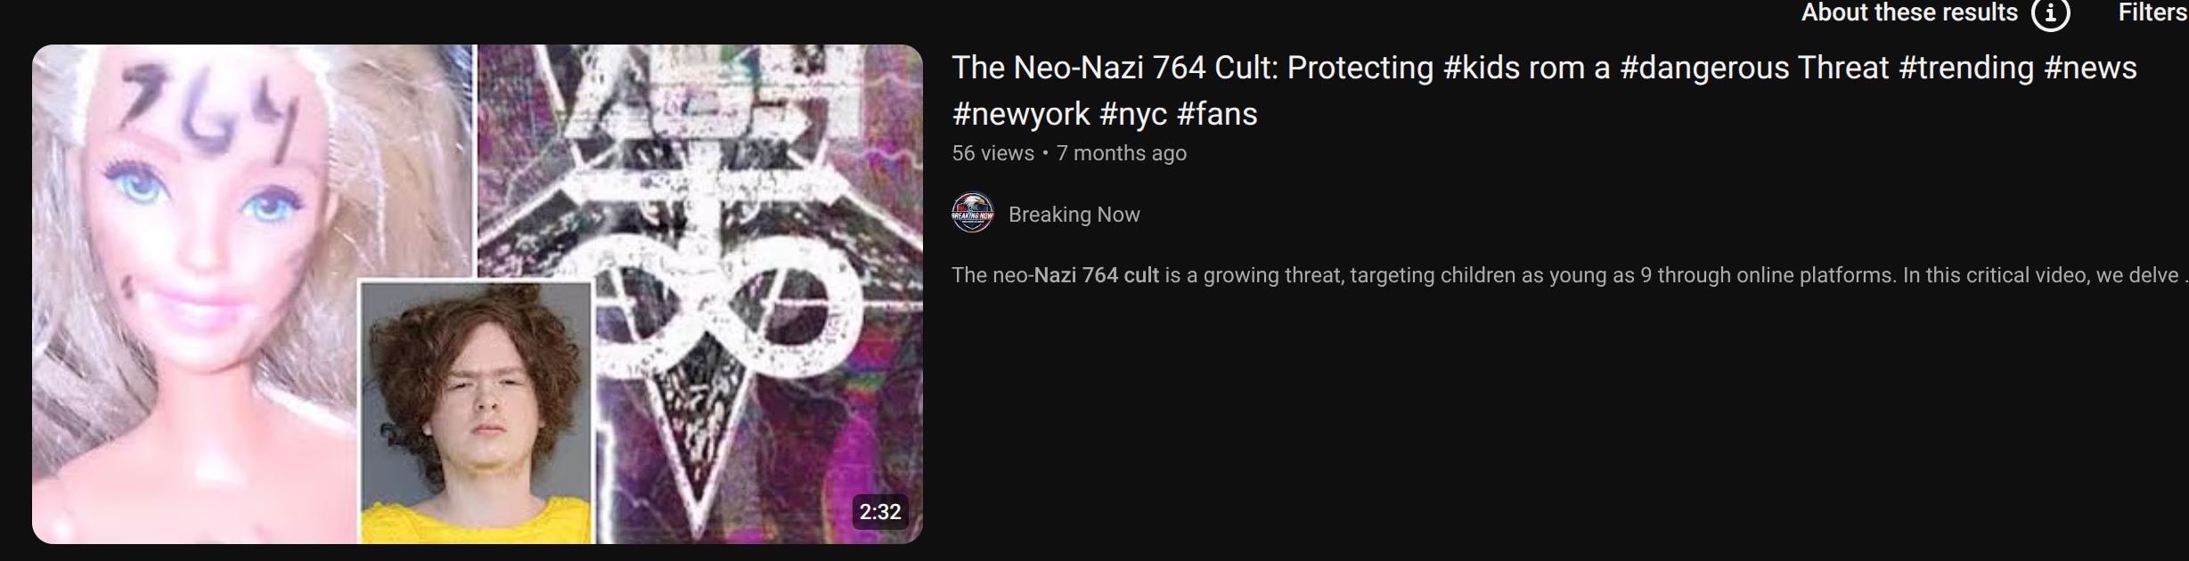The height and width of the screenshot is (561, 2189).
Task: Click the 7 months ago upload date
Action: (1122, 153)
